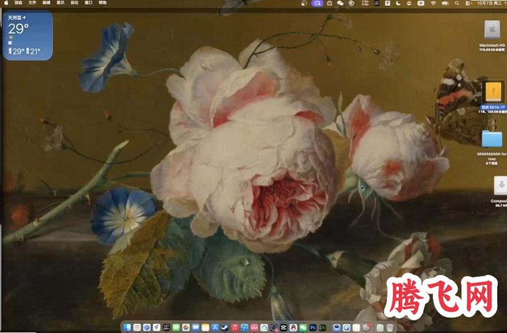Open Notes from the Dock

click(205, 327)
